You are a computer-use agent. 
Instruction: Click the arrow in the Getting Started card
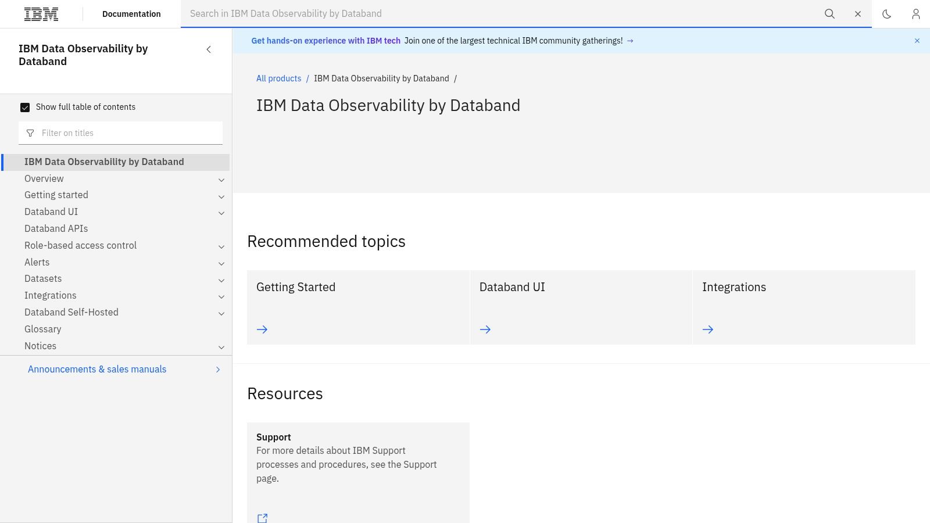(x=262, y=329)
